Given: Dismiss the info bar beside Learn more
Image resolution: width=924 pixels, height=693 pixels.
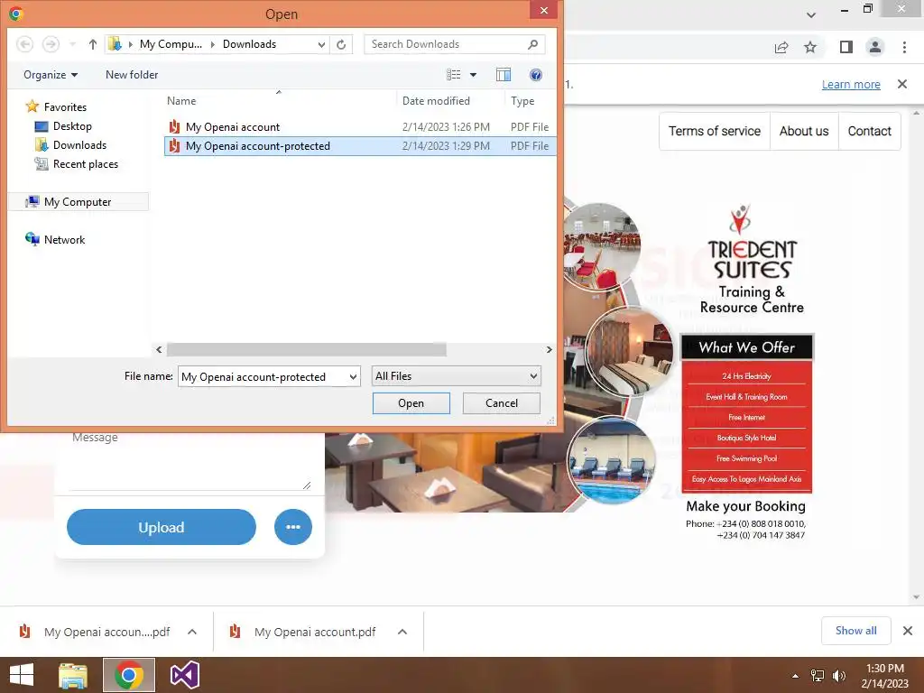Looking at the screenshot, I should (902, 84).
